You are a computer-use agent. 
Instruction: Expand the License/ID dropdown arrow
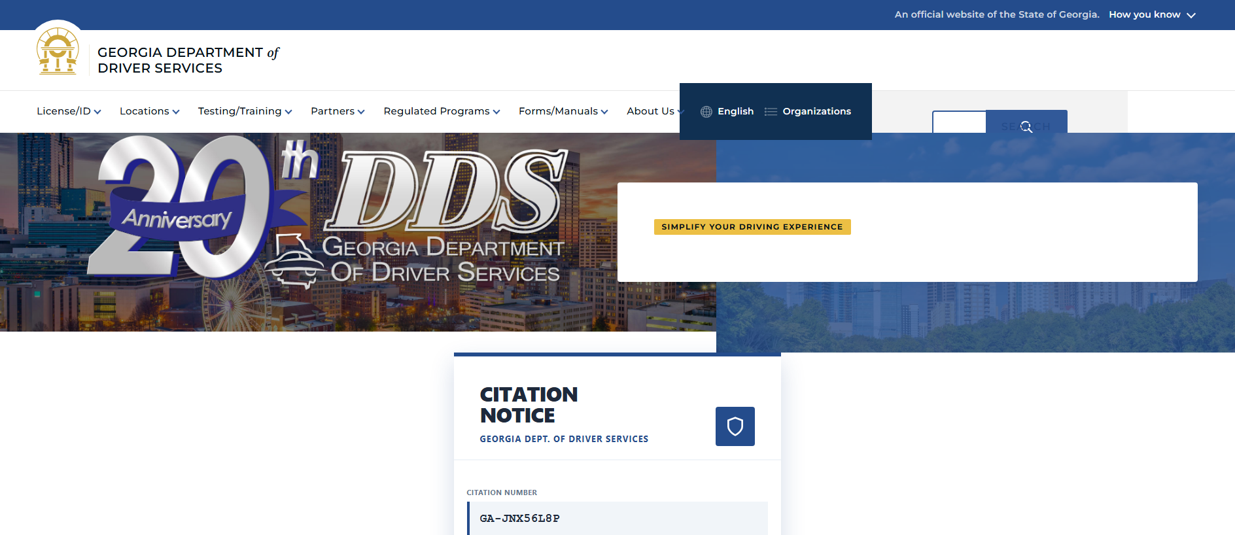97,112
